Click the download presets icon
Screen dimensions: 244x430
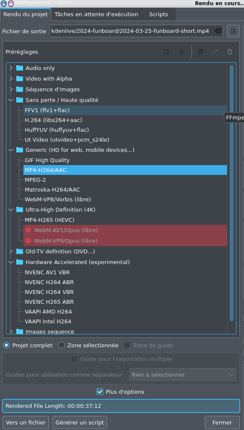181,52
